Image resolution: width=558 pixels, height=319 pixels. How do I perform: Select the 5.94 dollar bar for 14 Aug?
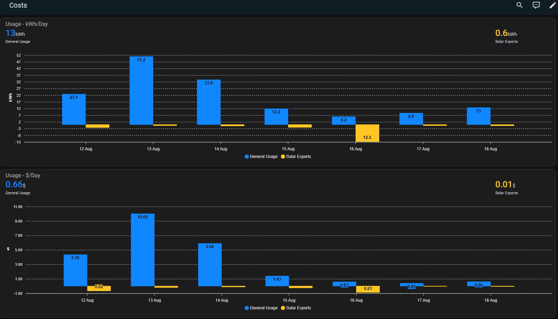click(x=210, y=265)
